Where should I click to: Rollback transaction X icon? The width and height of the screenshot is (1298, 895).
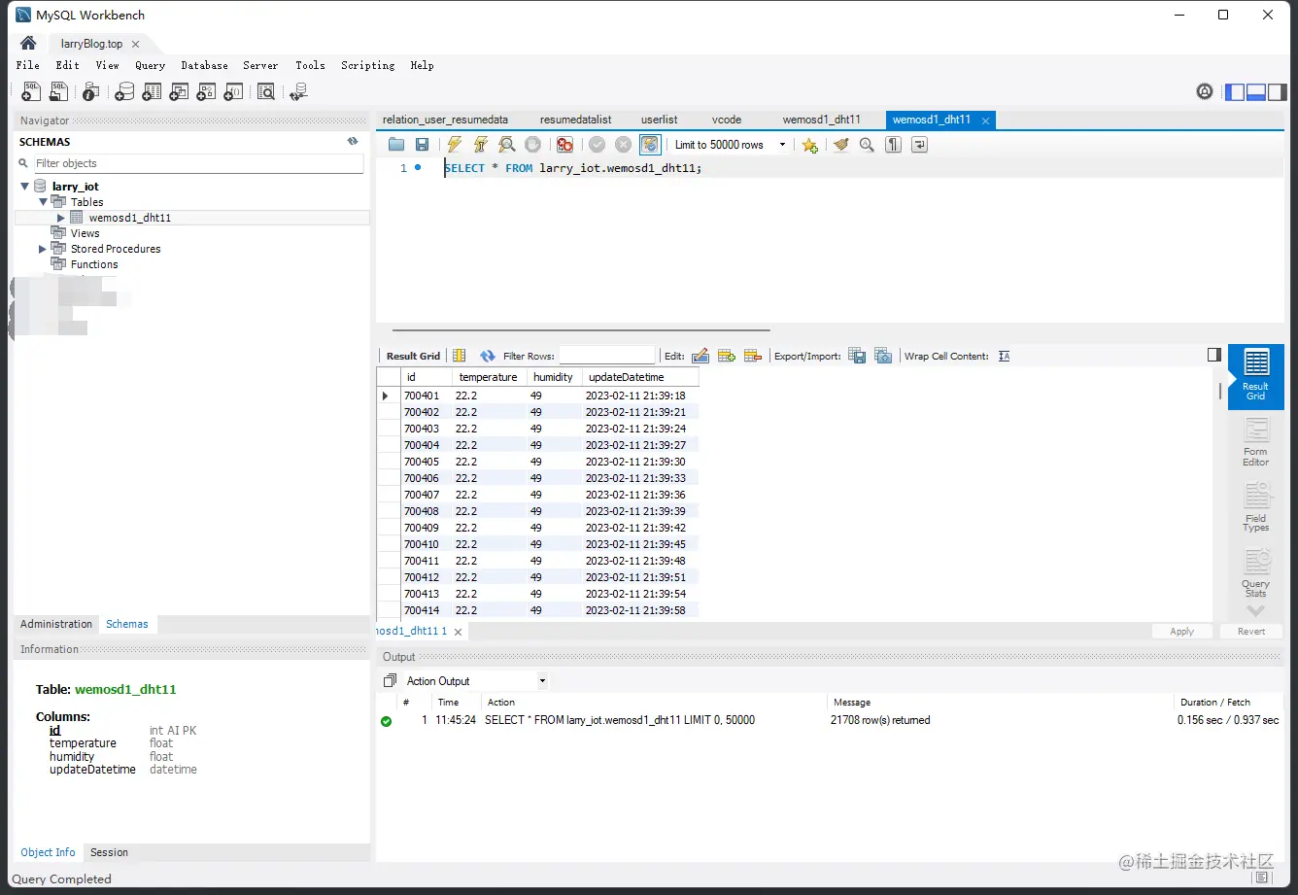tap(624, 145)
